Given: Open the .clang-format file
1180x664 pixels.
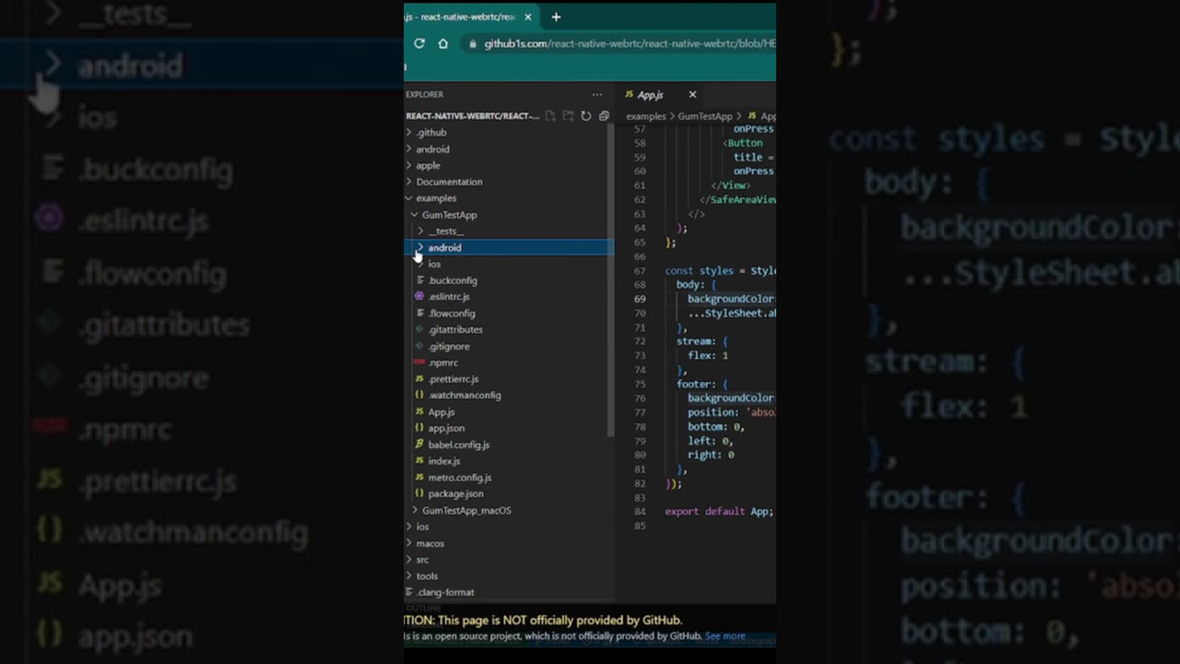Looking at the screenshot, I should (x=509, y=592).
